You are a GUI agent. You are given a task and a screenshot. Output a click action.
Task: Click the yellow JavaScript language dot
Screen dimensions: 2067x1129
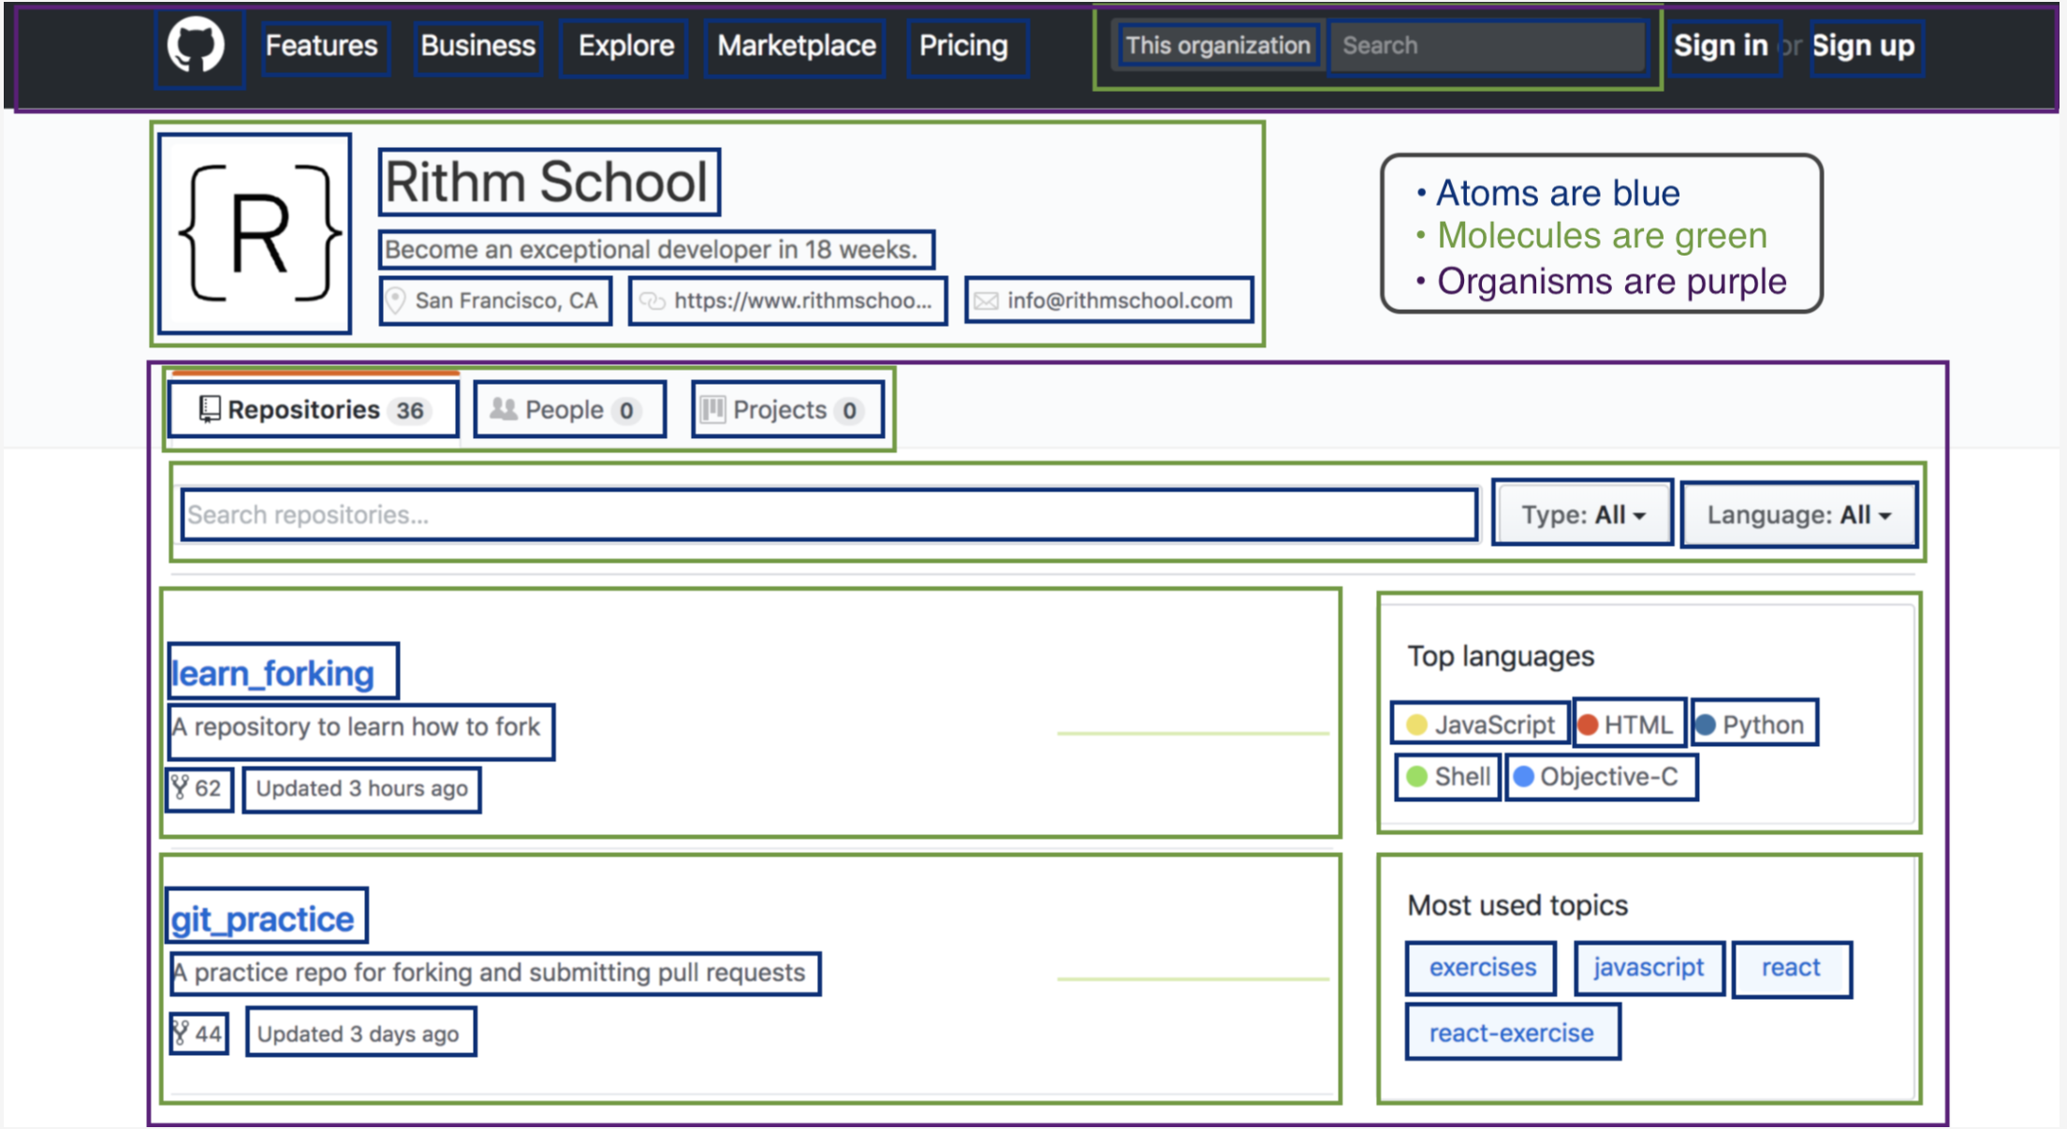click(x=1416, y=725)
